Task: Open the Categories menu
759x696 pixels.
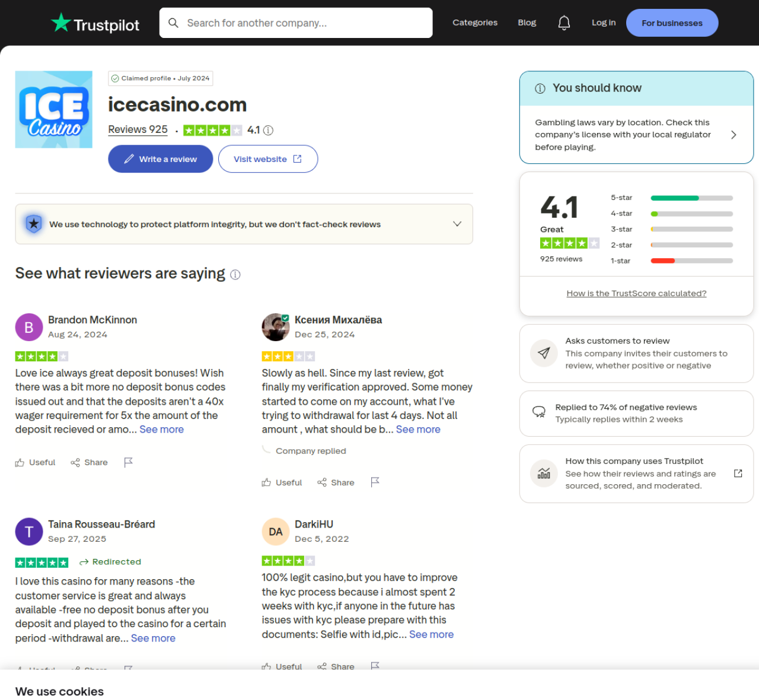Action: (475, 23)
